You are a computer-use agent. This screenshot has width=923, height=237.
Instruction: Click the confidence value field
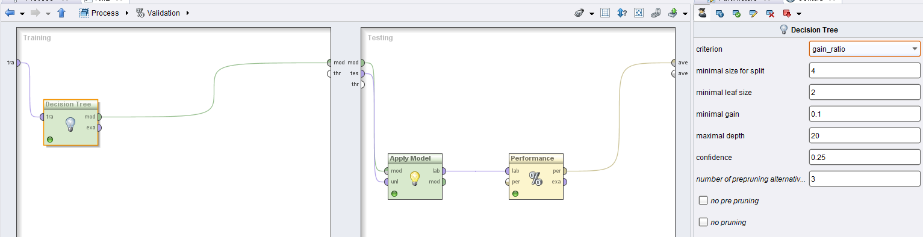point(865,157)
